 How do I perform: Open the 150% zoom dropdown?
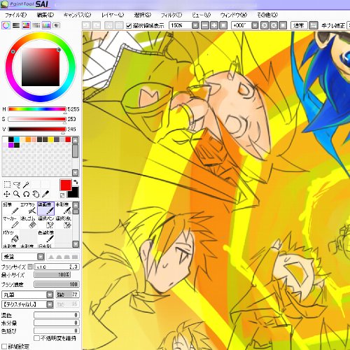pyautogui.click(x=195, y=25)
